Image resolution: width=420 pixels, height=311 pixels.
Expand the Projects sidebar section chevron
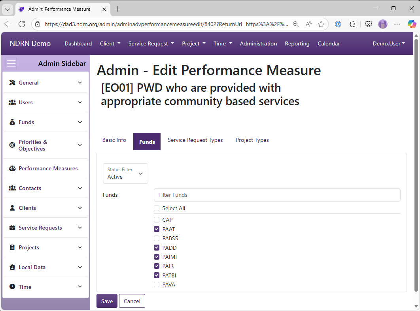(x=80, y=247)
